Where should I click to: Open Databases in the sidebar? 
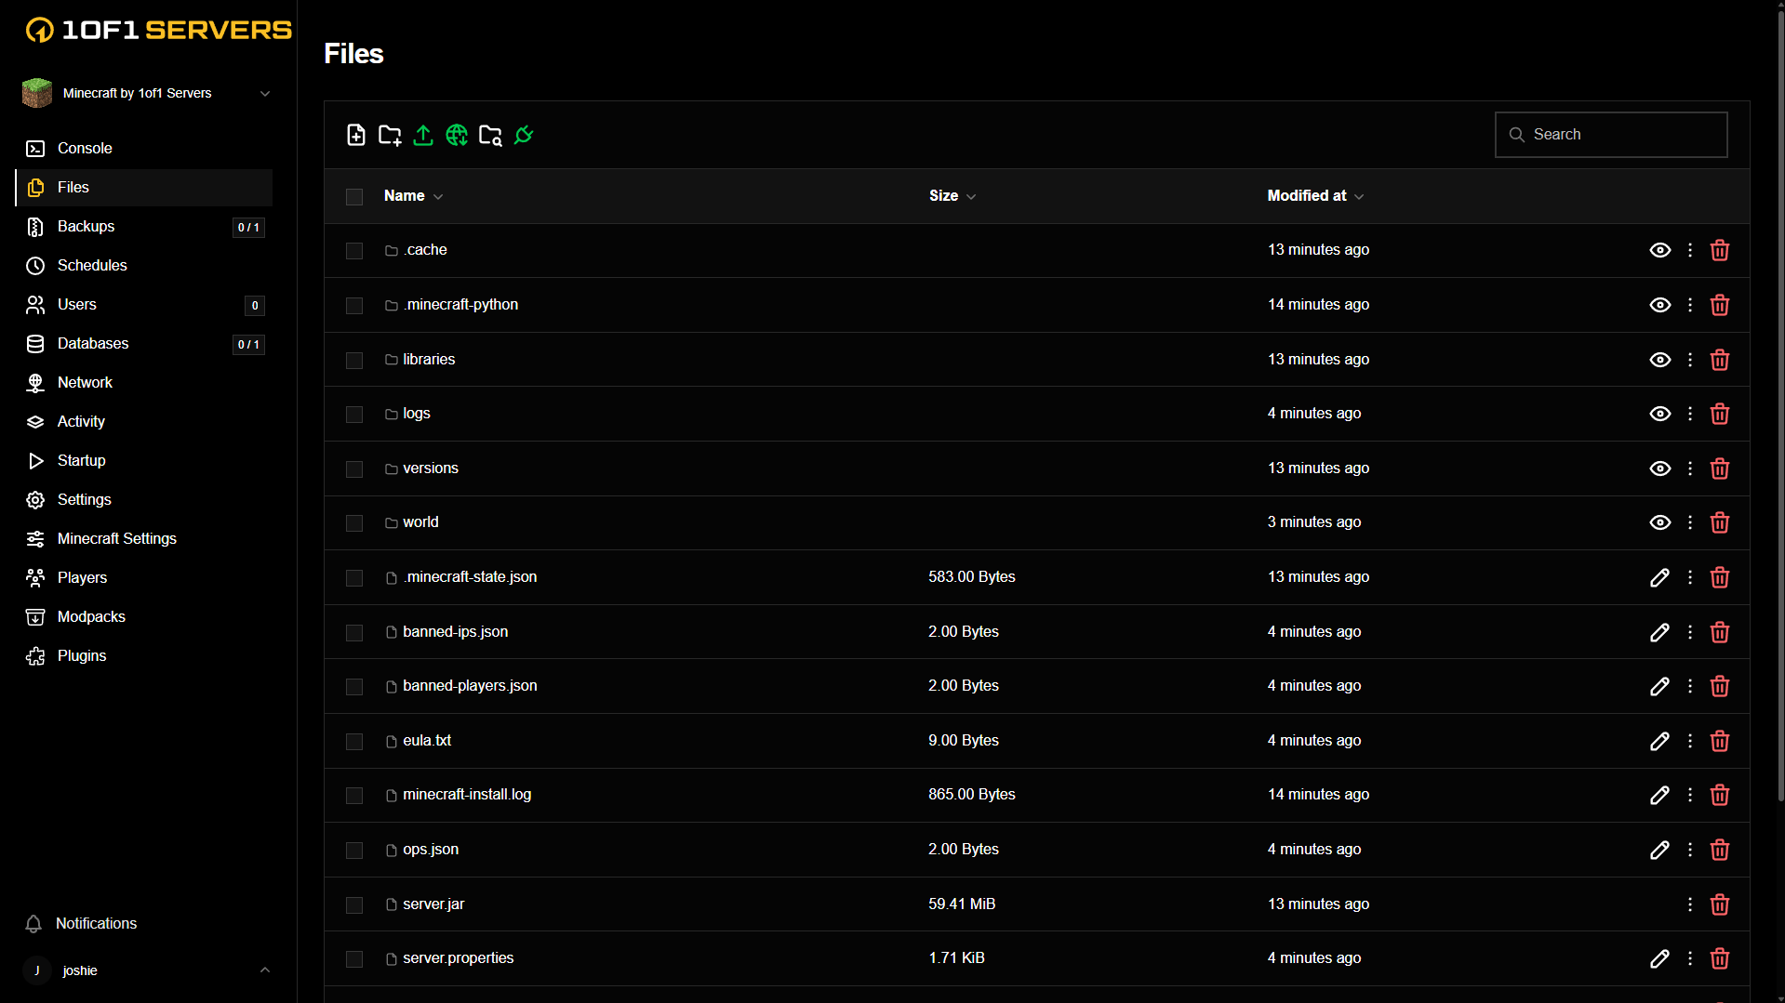144,344
